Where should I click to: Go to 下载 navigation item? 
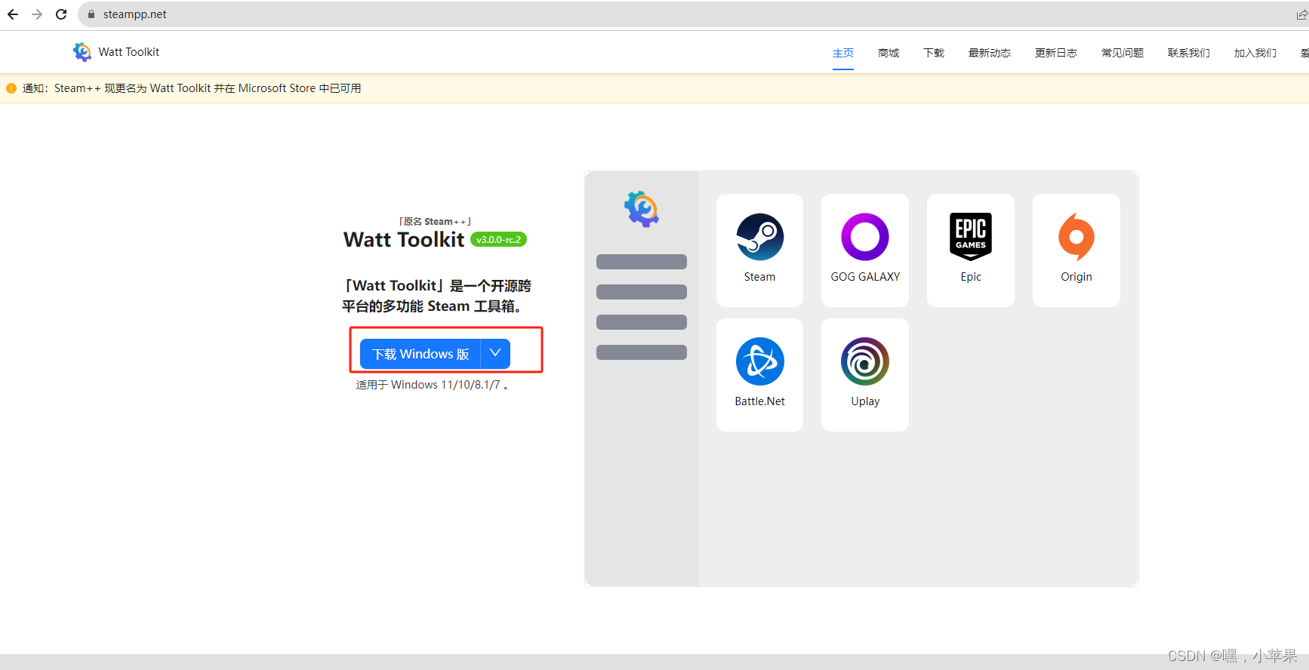934,53
